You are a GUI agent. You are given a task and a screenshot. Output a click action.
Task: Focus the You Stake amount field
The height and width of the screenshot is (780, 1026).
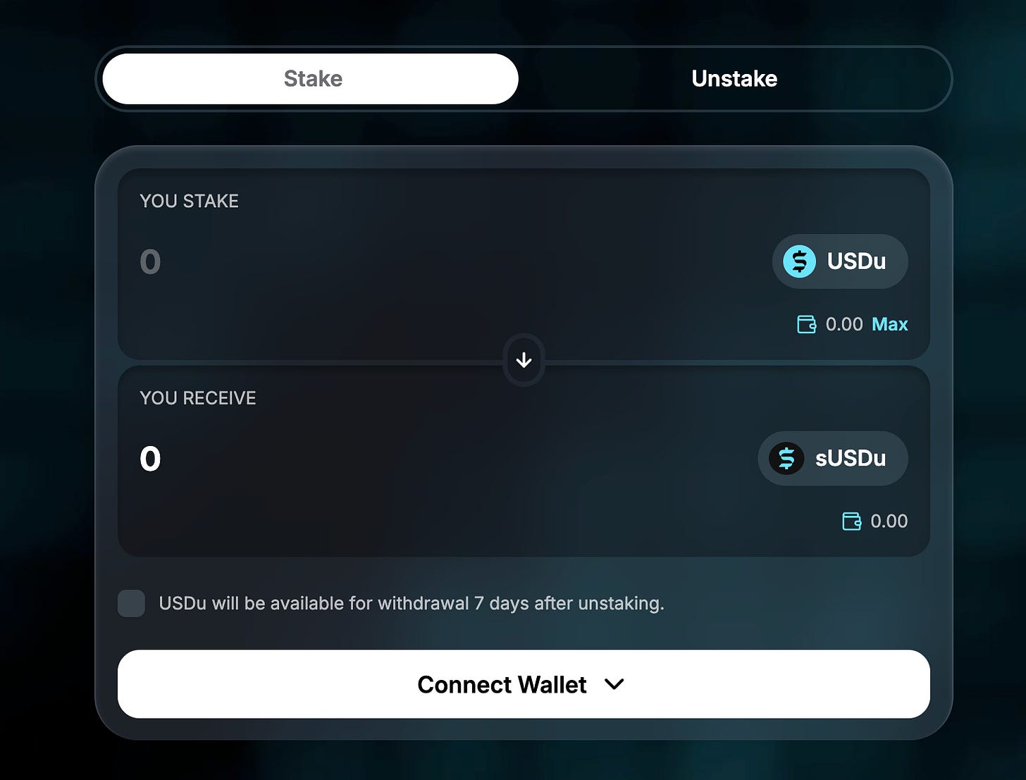(444, 262)
